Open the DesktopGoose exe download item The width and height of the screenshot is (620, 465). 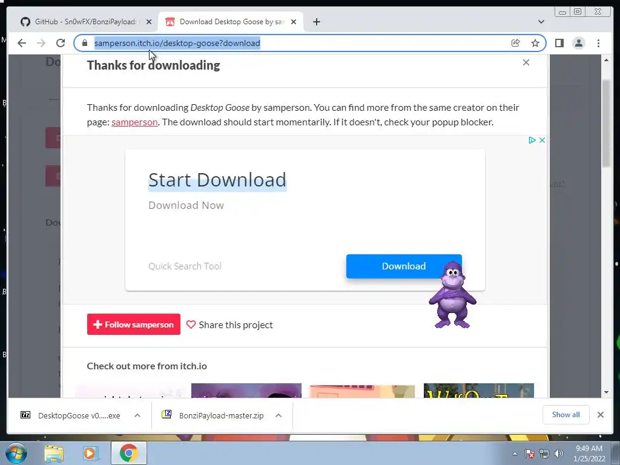tap(71, 415)
